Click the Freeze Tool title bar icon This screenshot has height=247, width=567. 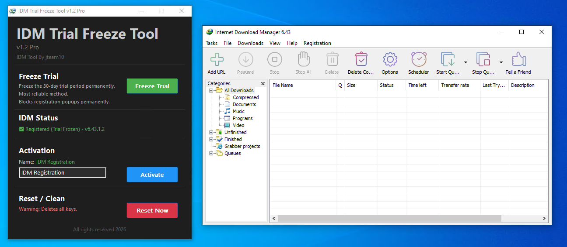tap(13, 11)
